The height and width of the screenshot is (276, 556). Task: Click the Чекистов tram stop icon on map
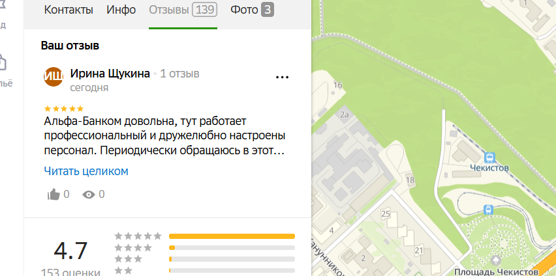click(x=489, y=158)
